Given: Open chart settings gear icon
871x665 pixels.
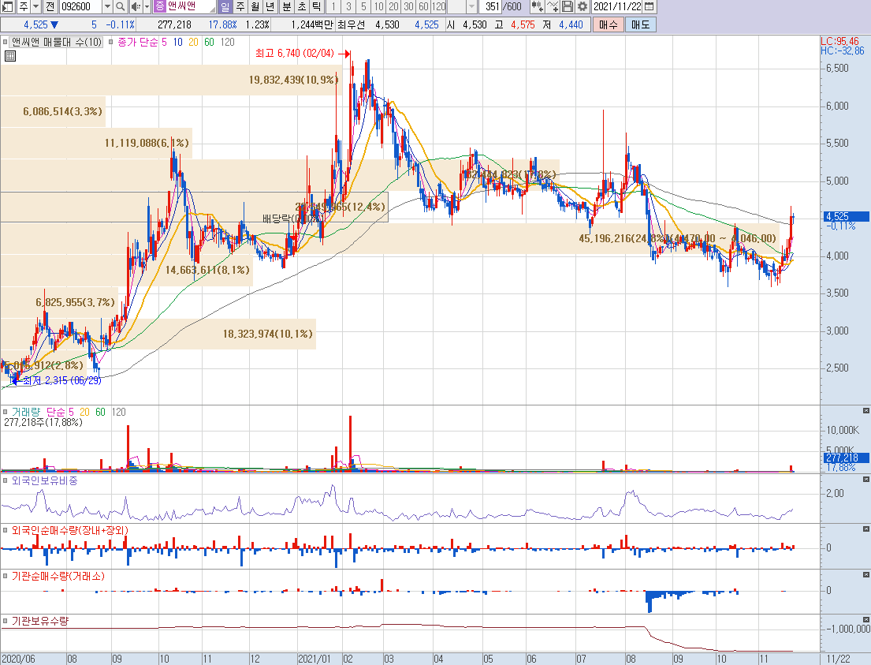Looking at the screenshot, I should (583, 6).
